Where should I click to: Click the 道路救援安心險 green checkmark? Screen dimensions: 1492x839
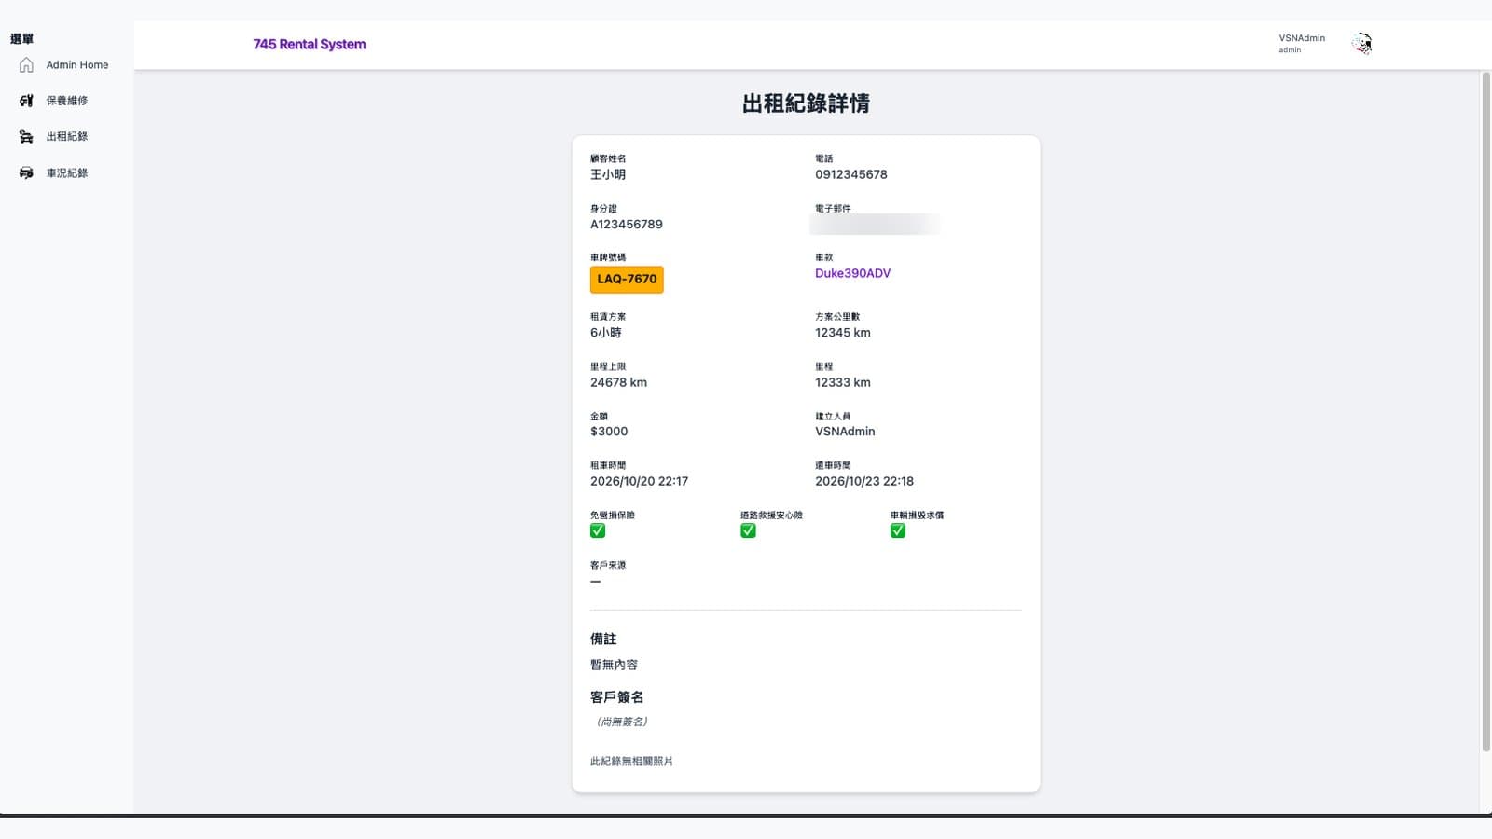tap(748, 530)
